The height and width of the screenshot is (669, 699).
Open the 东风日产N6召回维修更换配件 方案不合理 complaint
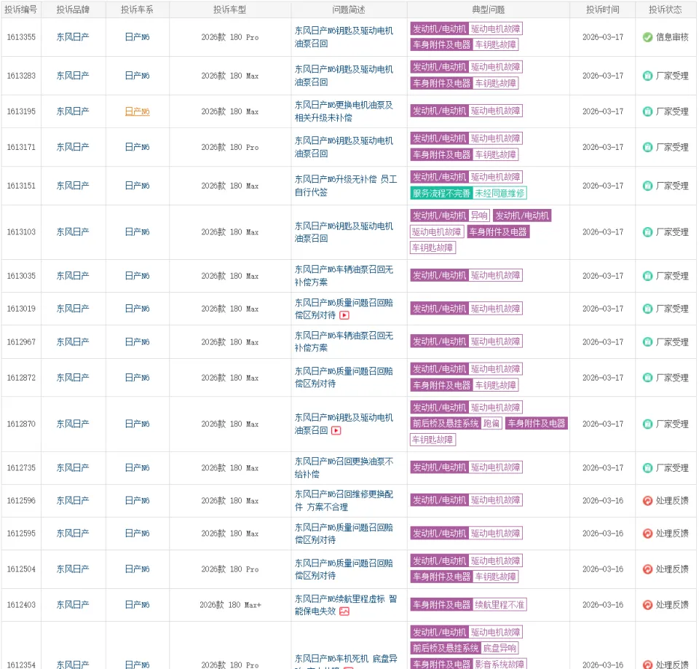pos(344,501)
